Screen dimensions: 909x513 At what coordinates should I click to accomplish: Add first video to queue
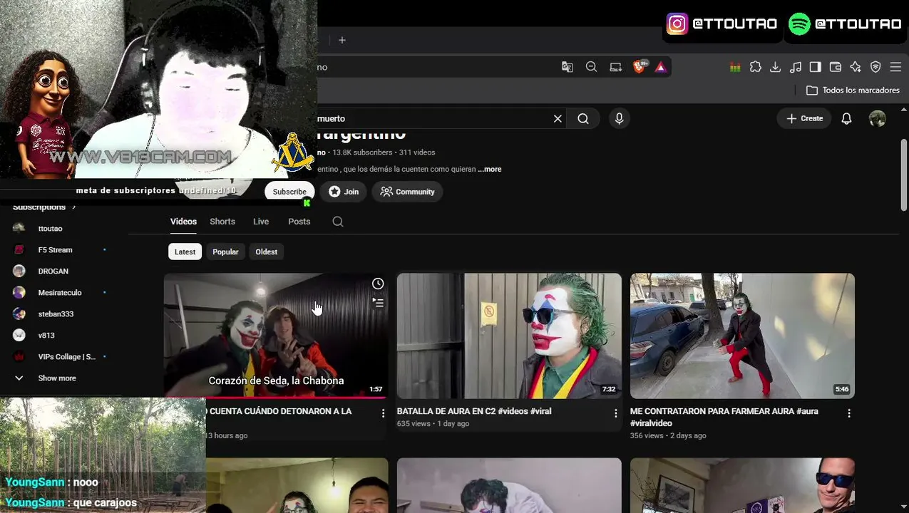click(378, 303)
